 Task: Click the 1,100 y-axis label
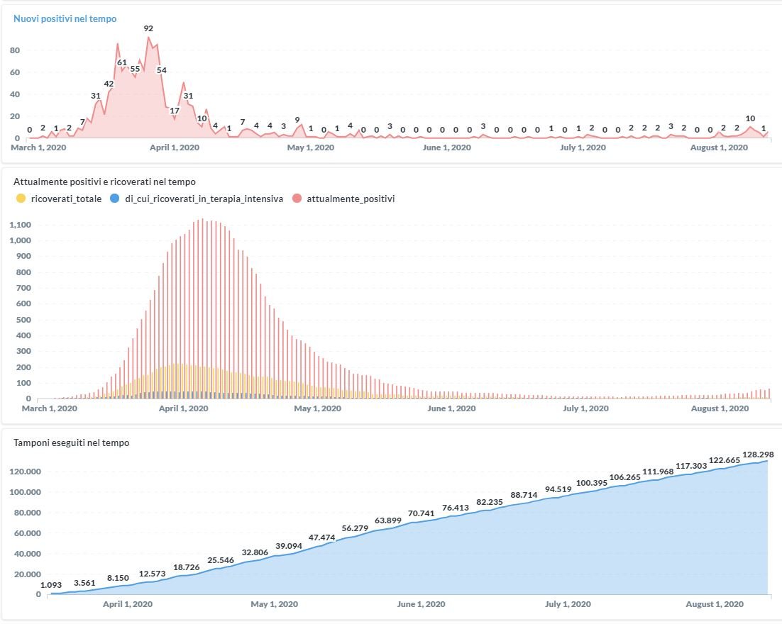18,225
